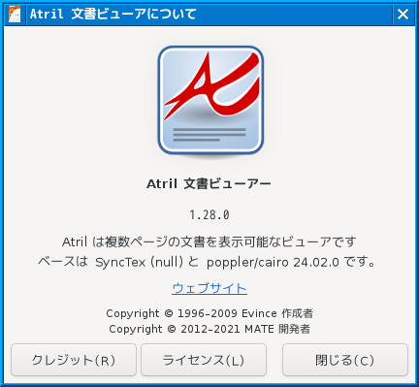
Task: Open the ウェブサイト link
Action: pos(209,288)
